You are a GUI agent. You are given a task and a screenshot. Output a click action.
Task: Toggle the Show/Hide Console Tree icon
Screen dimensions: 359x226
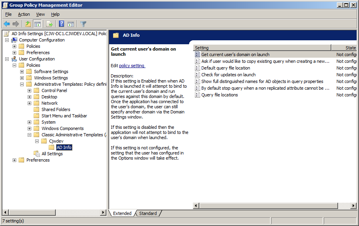point(38,24)
